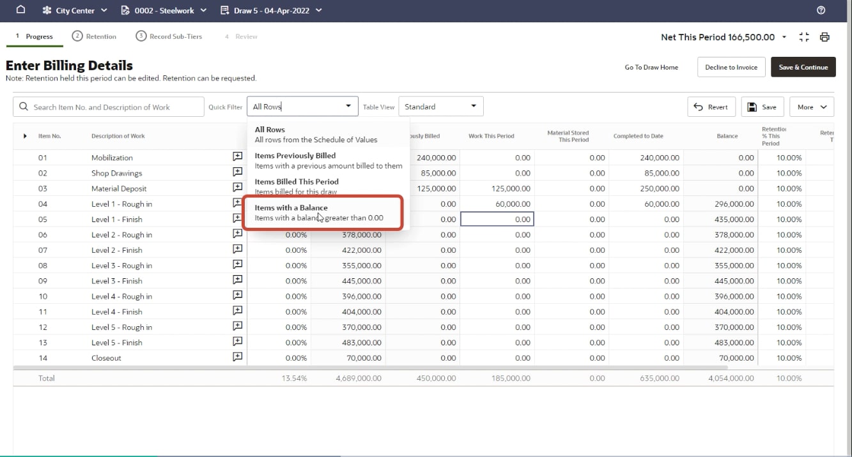Go to the Retention step tab

click(95, 36)
